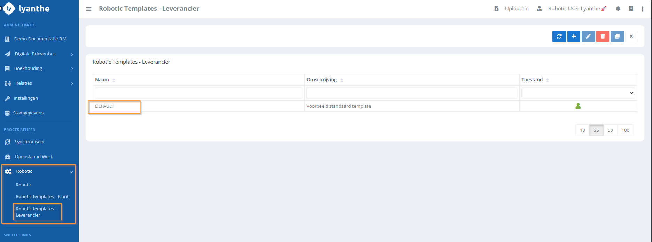Screen dimensions: 652x242
Task: Toggle the hamburger sidebar menu
Action: pos(89,9)
